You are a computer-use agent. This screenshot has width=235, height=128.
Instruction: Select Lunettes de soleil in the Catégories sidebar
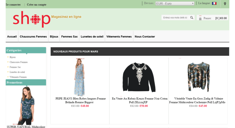click(17, 72)
